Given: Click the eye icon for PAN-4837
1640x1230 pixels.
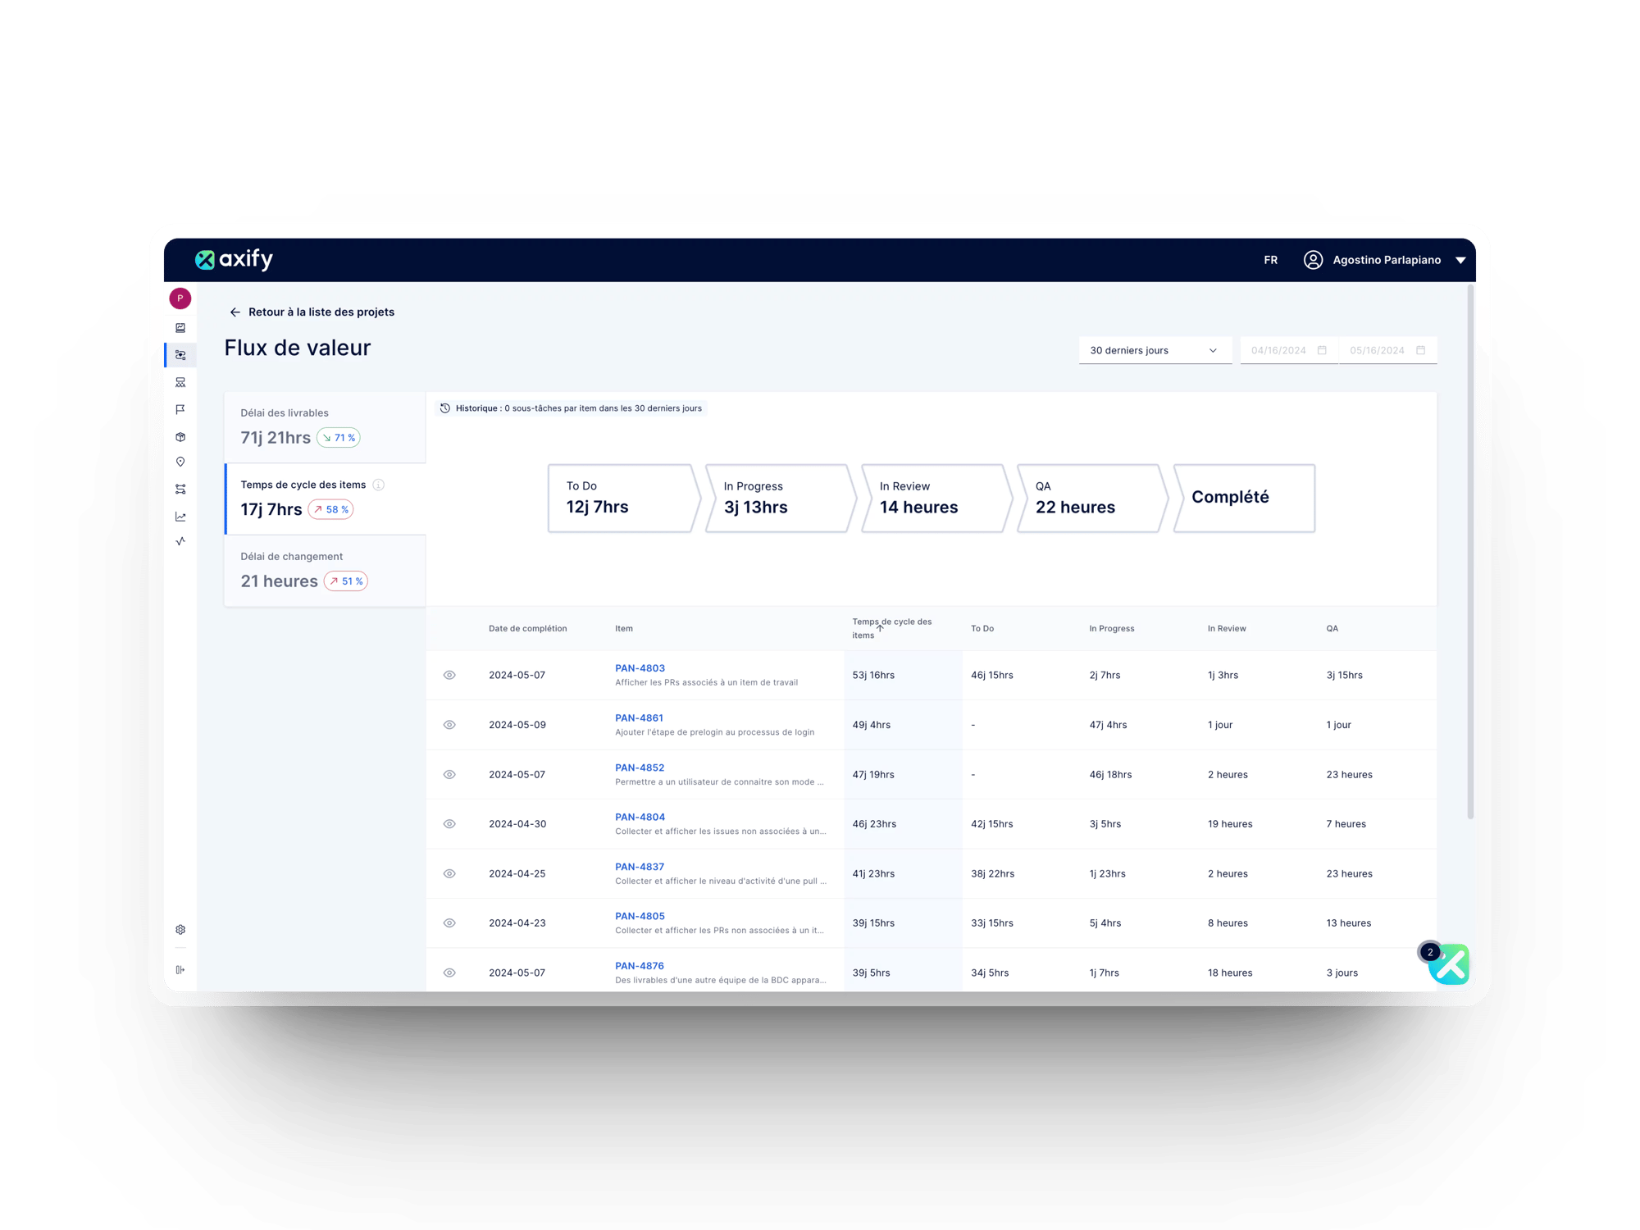Looking at the screenshot, I should [x=449, y=872].
